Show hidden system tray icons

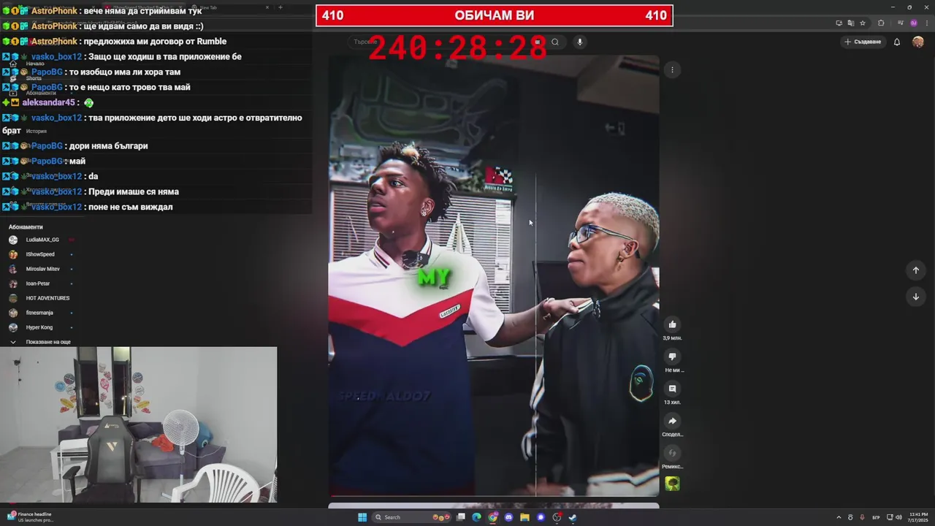[839, 517]
